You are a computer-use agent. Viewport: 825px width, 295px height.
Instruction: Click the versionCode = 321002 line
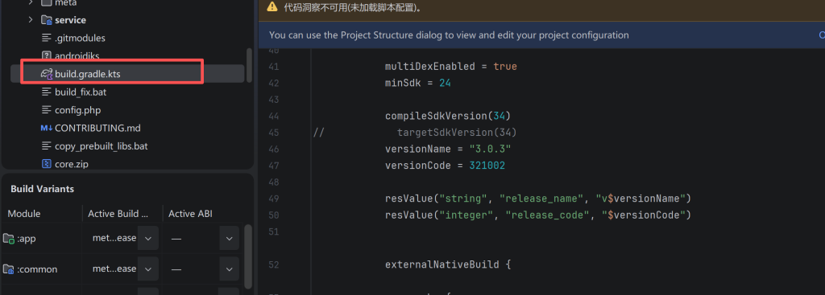pos(445,166)
